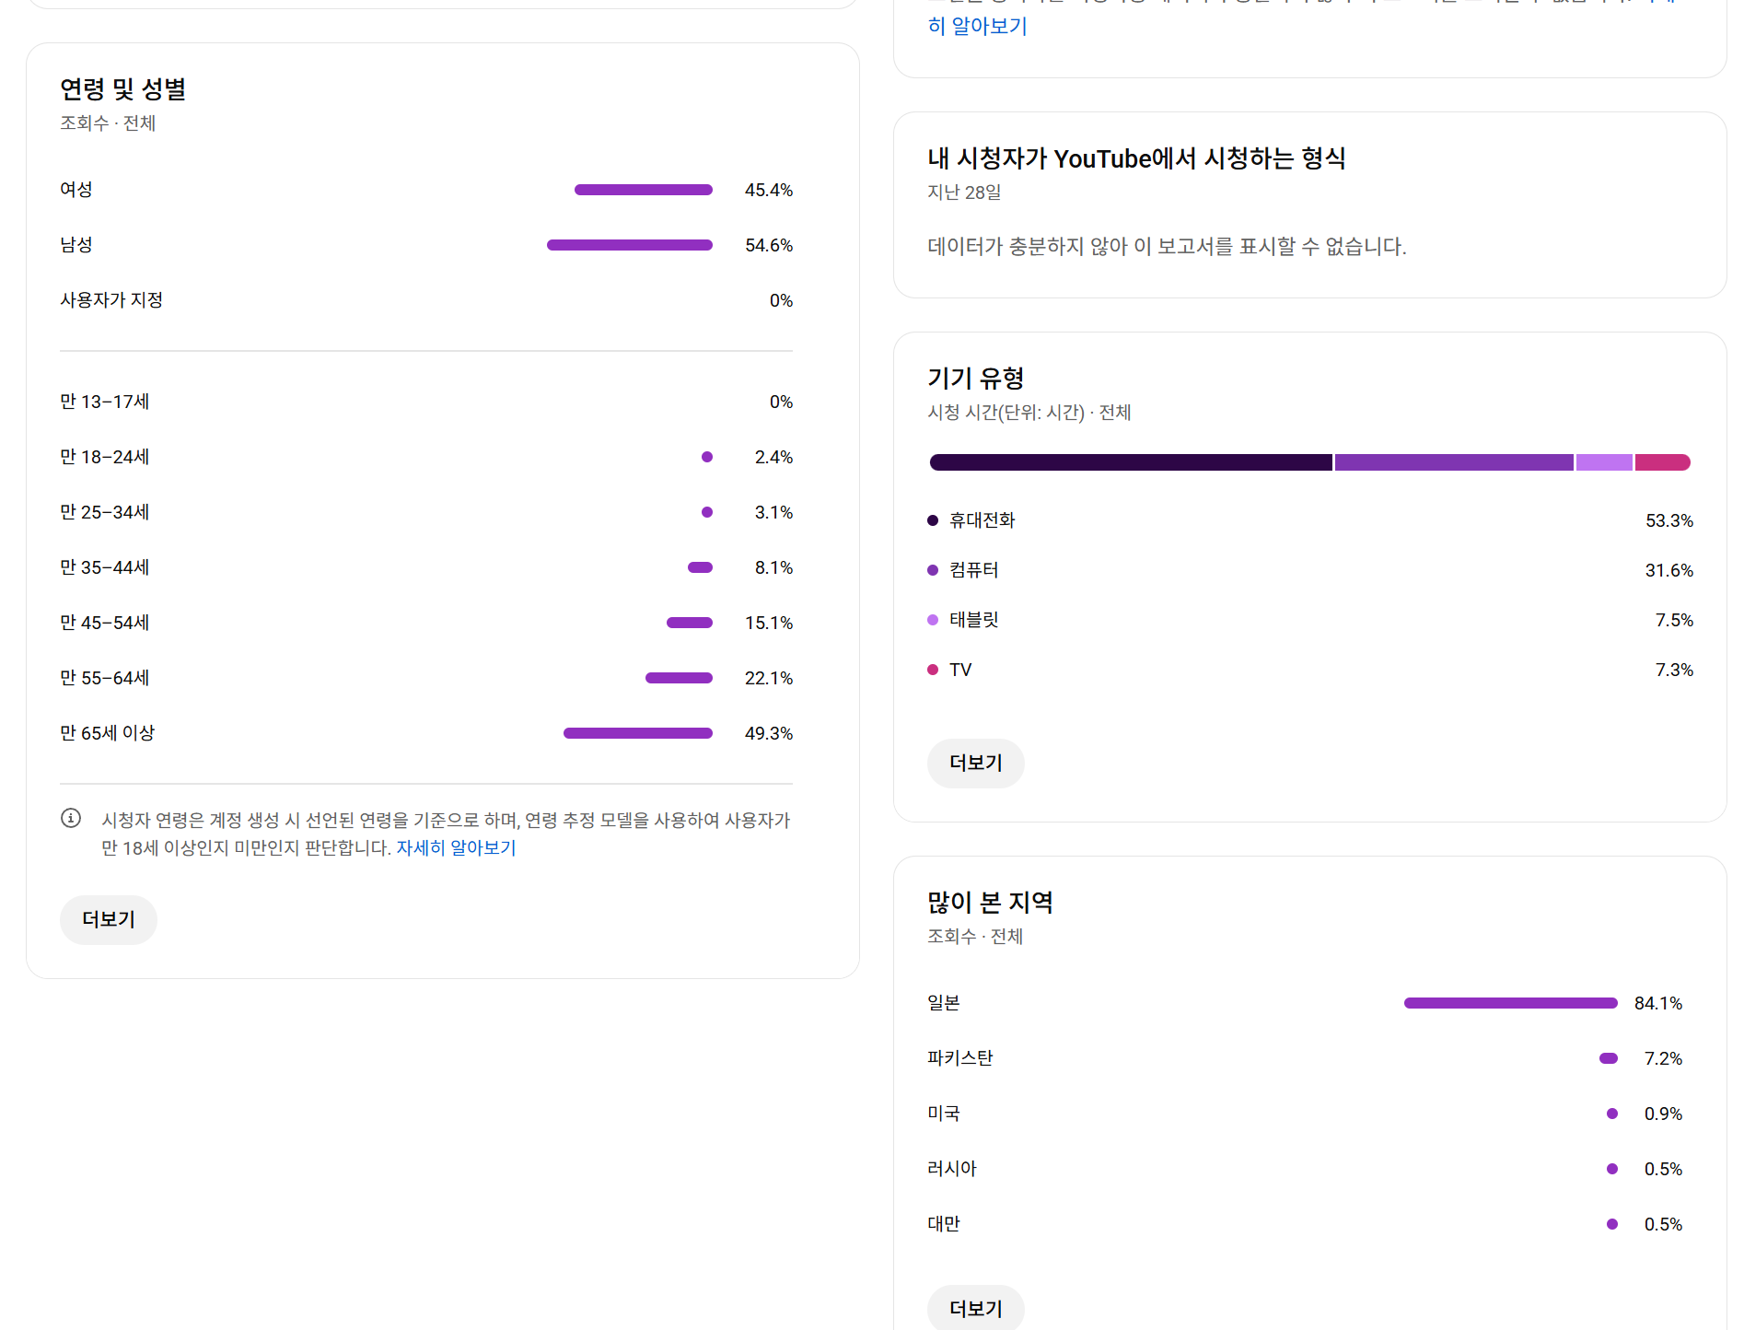This screenshot has height=1330, width=1744.
Task: Click the light purple dot next to 태블릿
Action: (933, 620)
